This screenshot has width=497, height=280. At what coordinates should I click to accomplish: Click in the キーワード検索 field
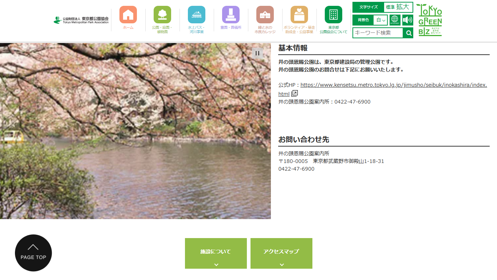coord(378,33)
